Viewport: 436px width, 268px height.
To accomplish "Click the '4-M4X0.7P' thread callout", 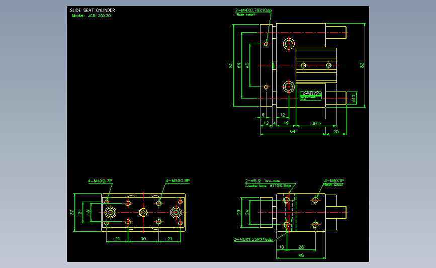I will pyautogui.click(x=100, y=181).
